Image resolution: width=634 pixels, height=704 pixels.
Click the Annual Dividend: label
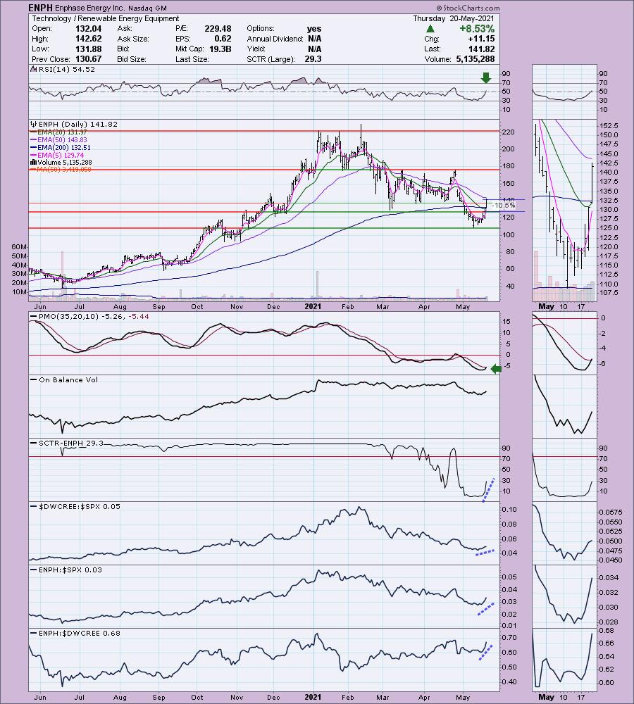coord(275,39)
